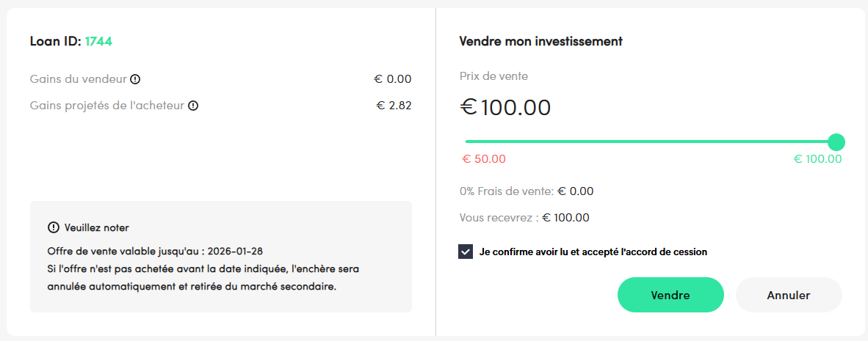Screen dimensions: 868x341
Task: Click the green slider handle for sale price
Action: 836,142
